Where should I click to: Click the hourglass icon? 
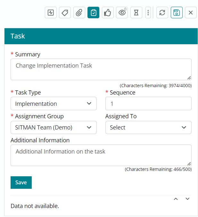[136, 13]
